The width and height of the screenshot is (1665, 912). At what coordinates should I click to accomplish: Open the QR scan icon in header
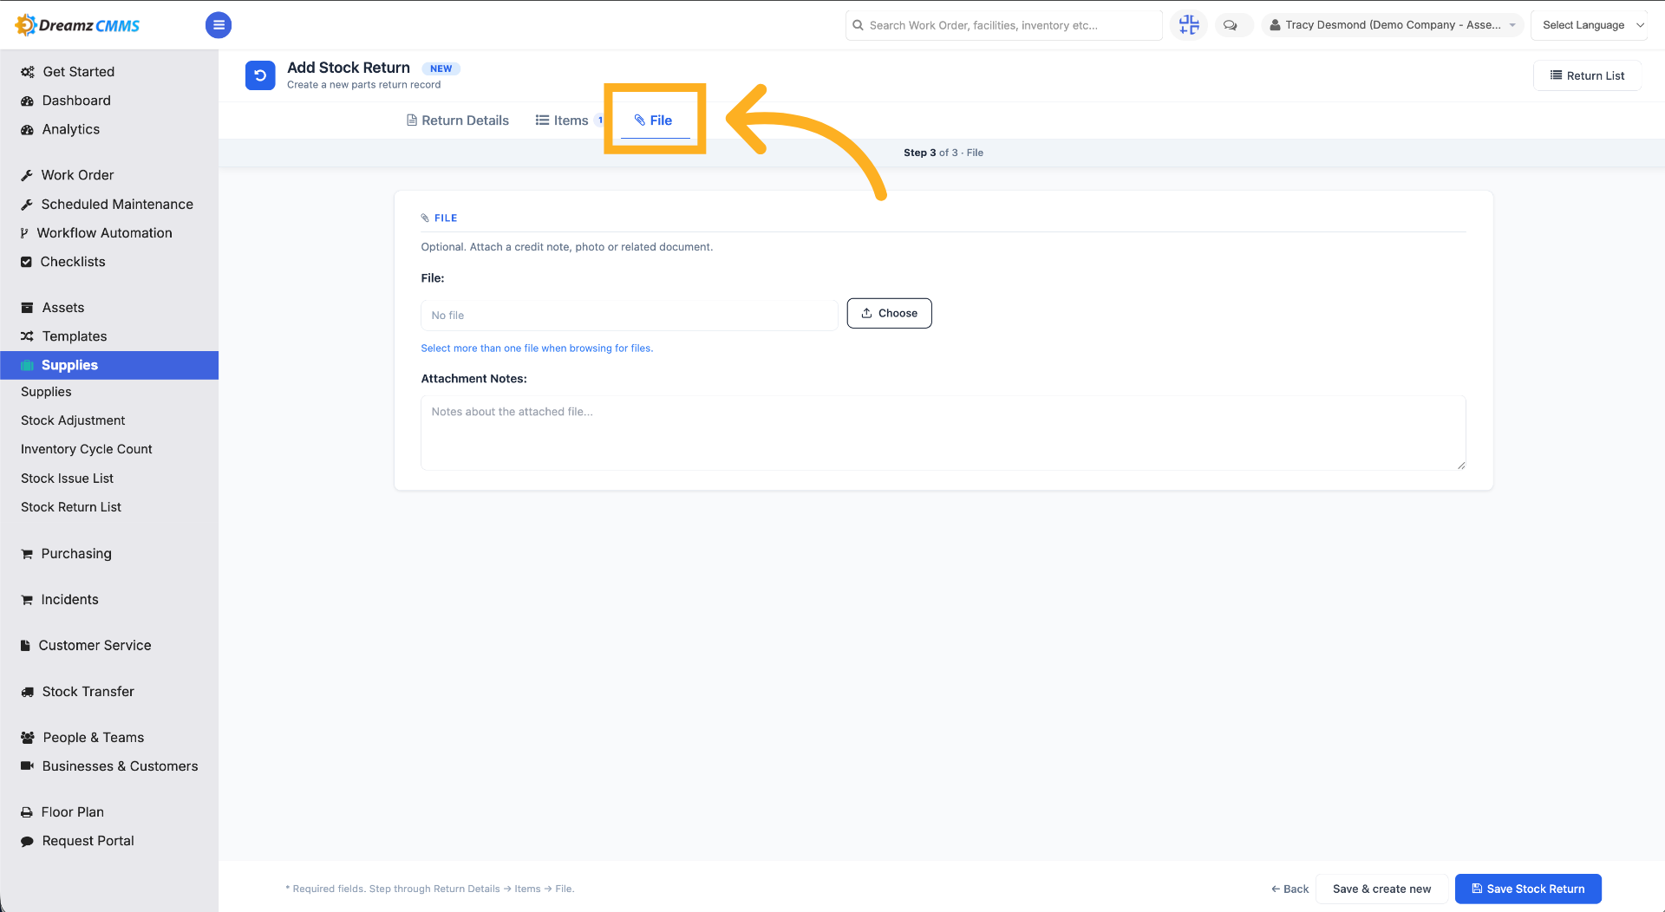1189,25
